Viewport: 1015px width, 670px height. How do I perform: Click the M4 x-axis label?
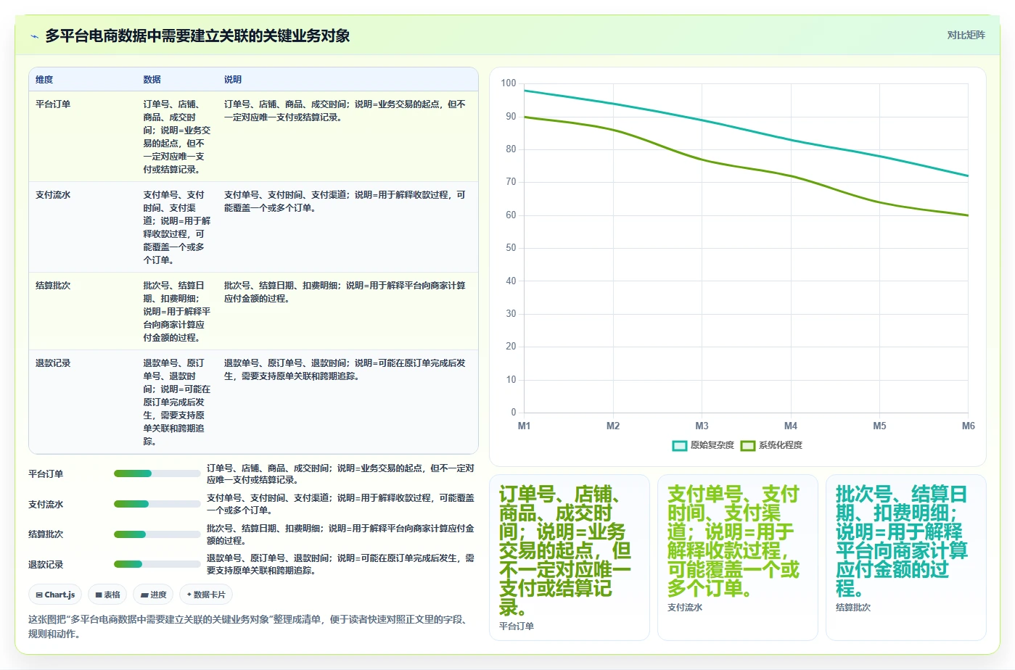point(791,426)
